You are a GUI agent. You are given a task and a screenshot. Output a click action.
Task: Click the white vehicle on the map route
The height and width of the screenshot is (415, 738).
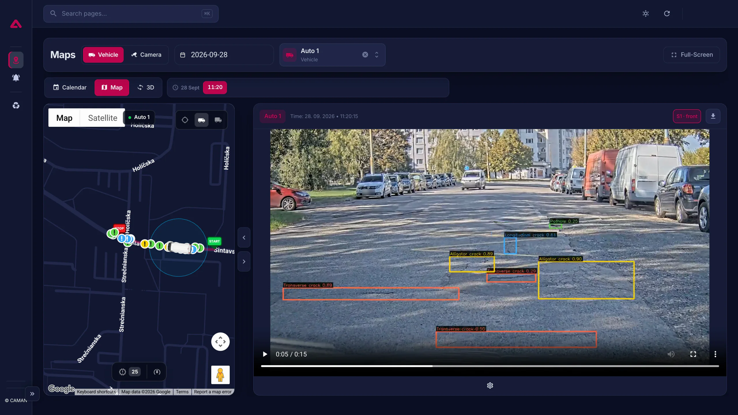[x=179, y=248]
